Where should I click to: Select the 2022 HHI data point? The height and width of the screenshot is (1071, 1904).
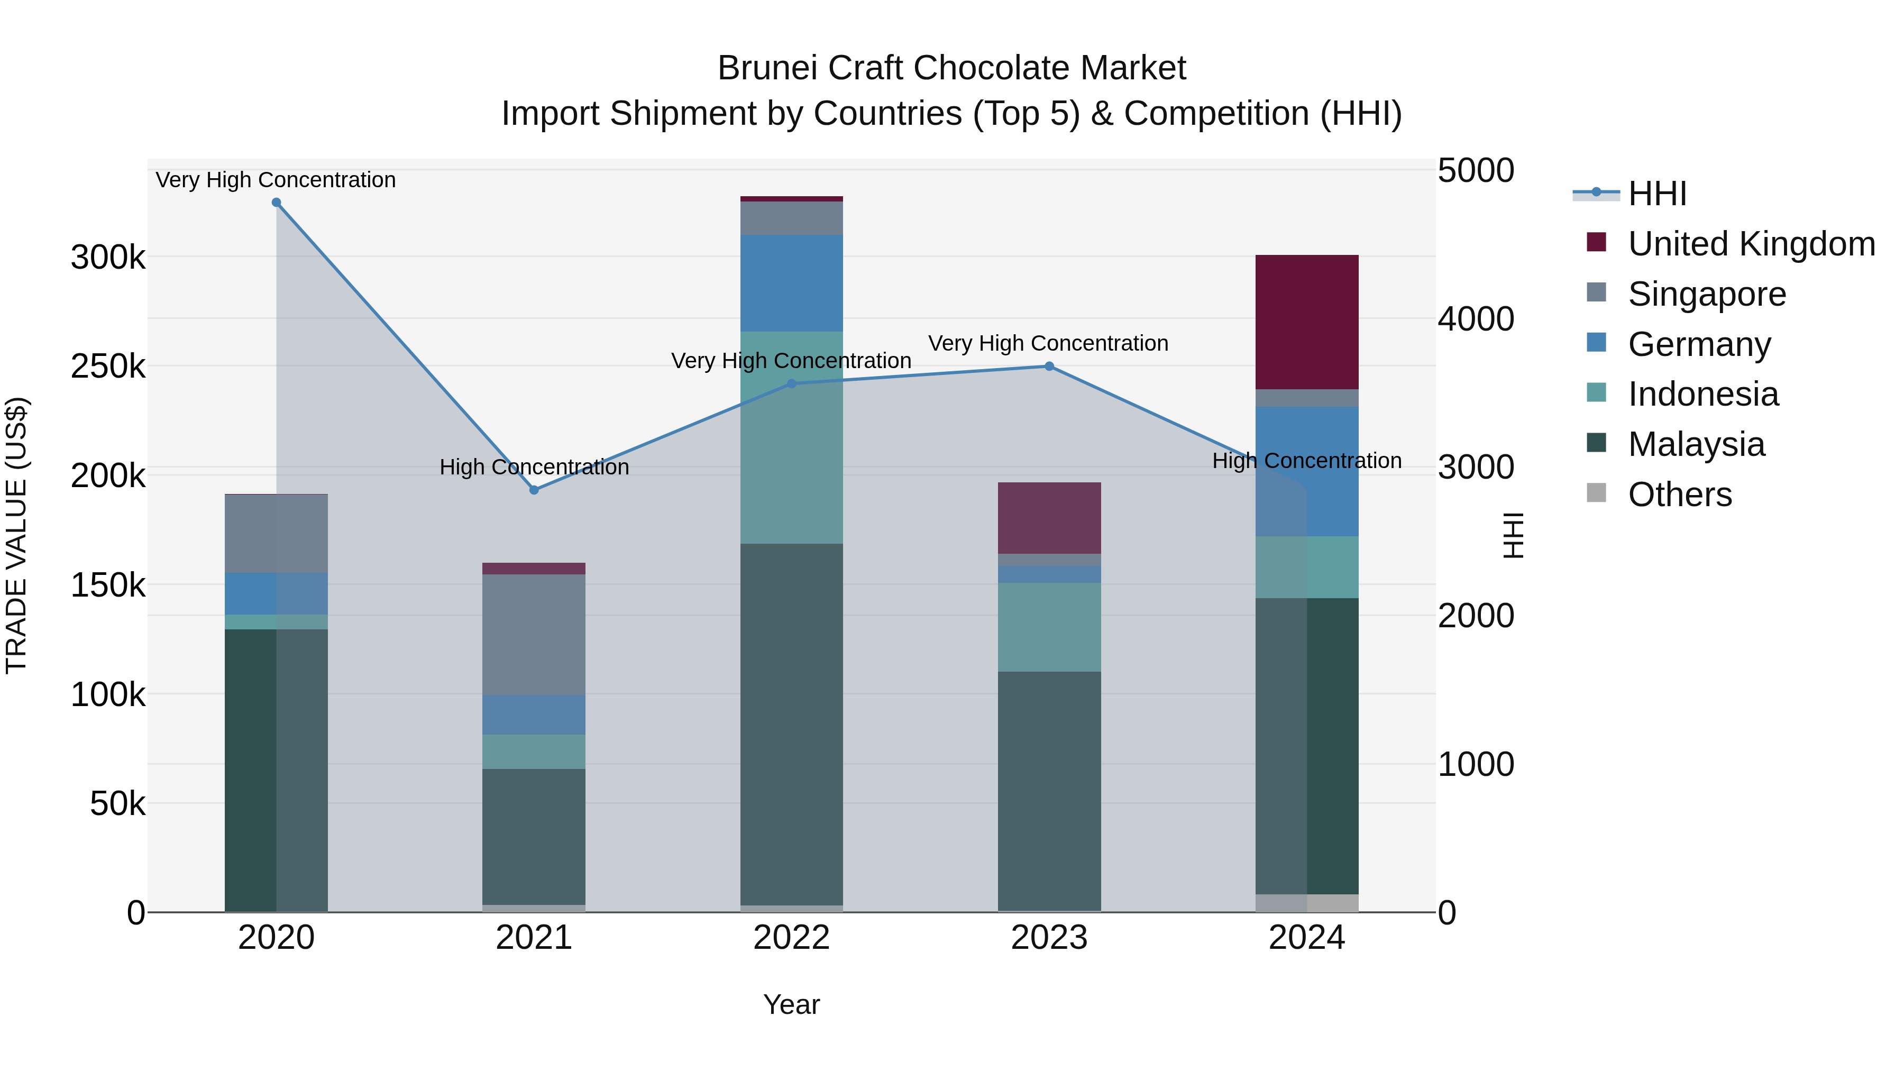pos(792,383)
